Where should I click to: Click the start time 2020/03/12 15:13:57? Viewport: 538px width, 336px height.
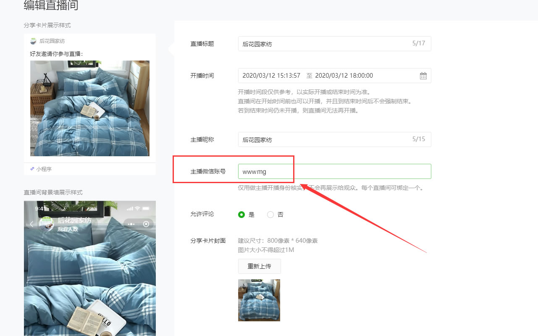coord(271,76)
